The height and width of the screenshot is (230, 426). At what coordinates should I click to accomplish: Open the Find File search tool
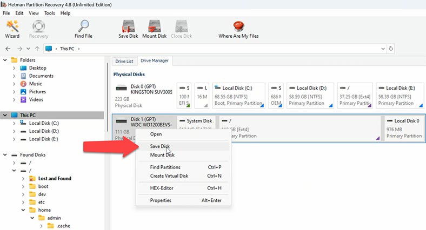point(83,29)
